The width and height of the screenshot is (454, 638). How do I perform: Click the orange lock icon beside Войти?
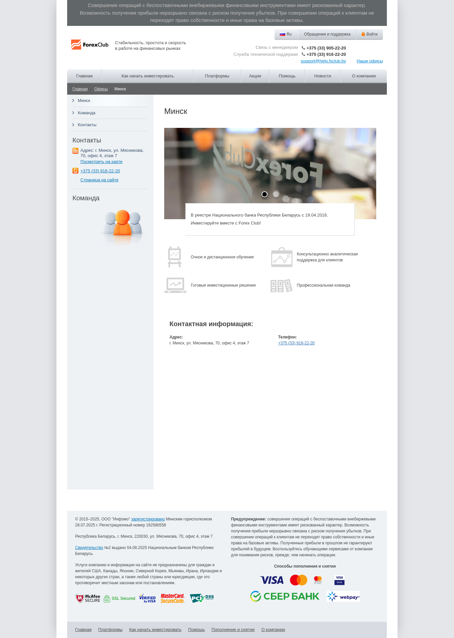click(x=363, y=34)
